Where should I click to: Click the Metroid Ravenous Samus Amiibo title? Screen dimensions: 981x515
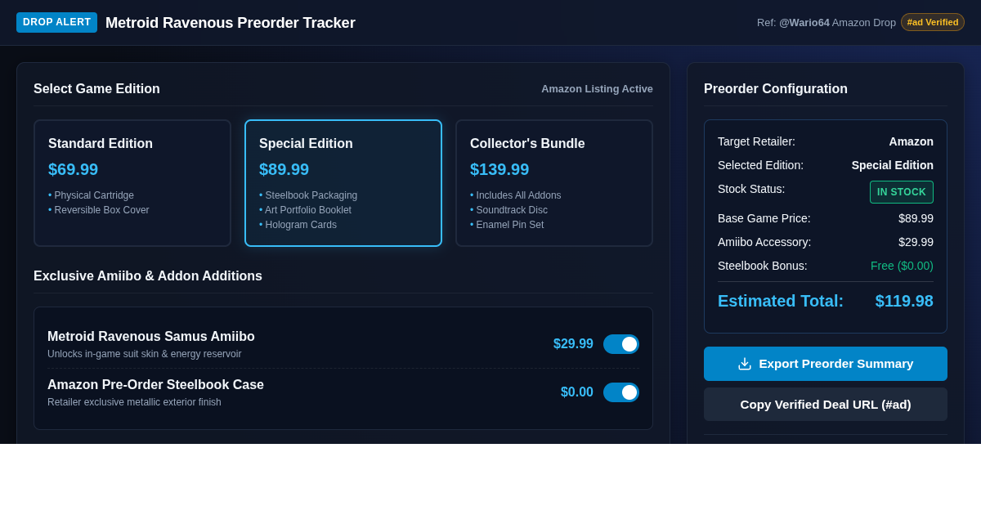[x=151, y=337]
